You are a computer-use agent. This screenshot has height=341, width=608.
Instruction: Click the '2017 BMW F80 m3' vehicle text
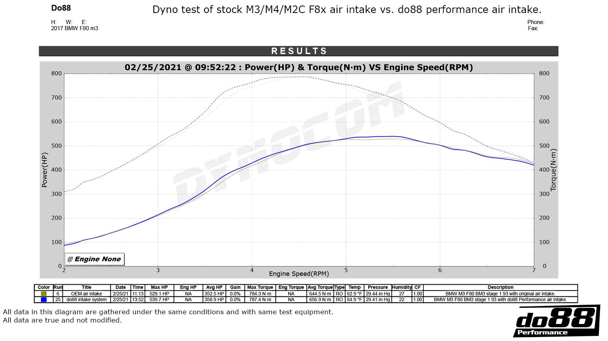[x=74, y=28]
